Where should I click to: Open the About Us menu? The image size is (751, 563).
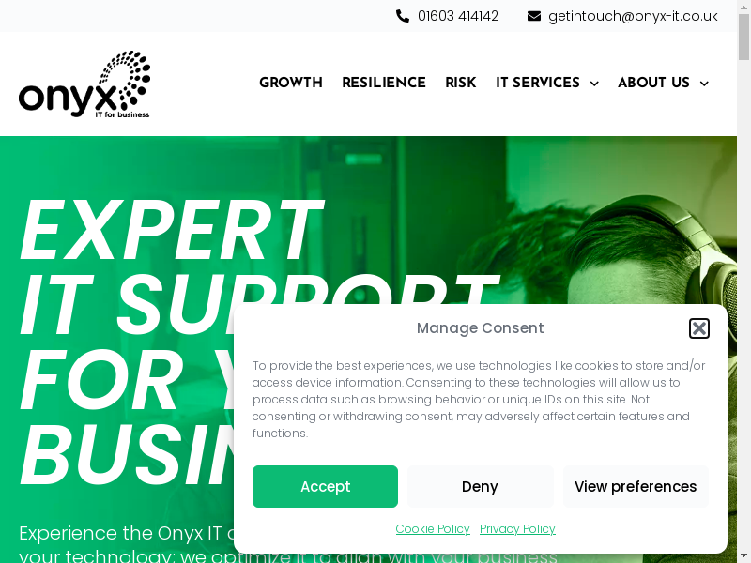[653, 83]
